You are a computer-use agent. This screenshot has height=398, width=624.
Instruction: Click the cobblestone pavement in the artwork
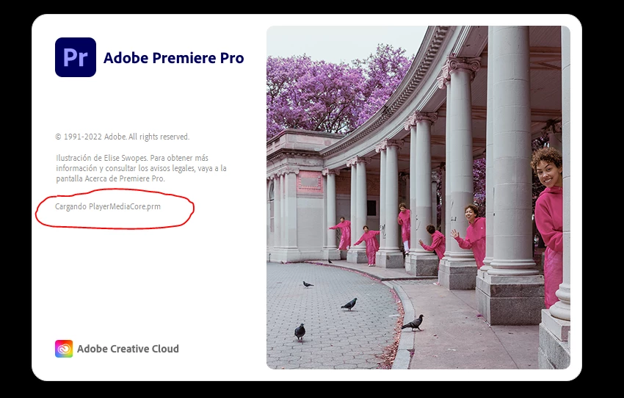(x=330, y=319)
